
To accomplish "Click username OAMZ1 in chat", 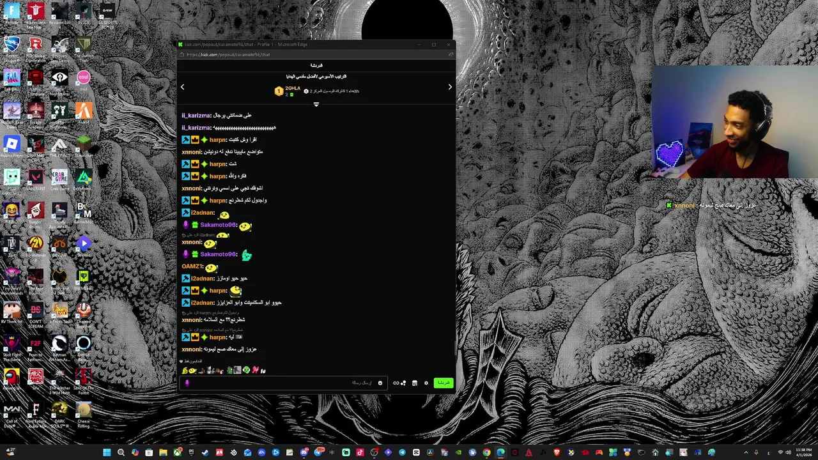I will 192,266.
